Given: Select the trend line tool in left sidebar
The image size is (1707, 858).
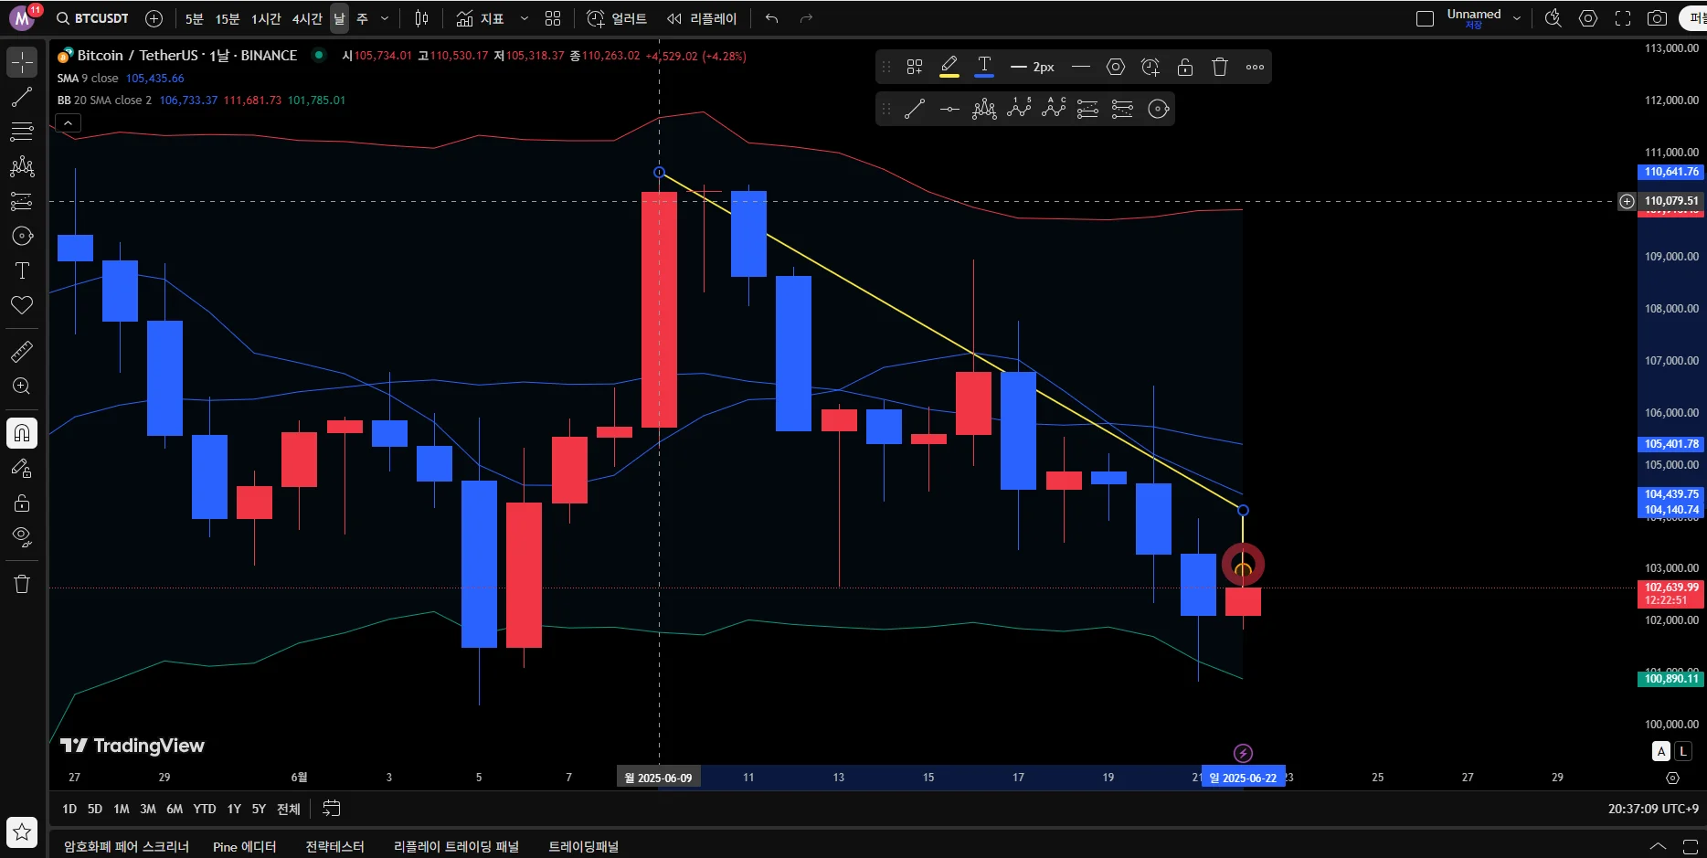Looking at the screenshot, I should pyautogui.click(x=22, y=97).
